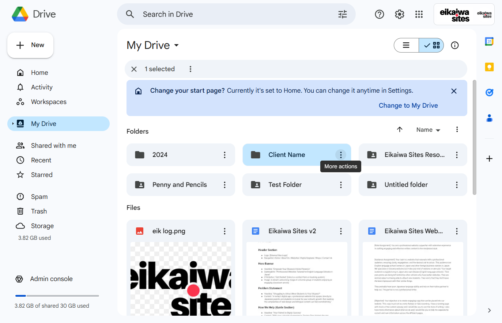
Task: Dismiss the start page banner
Action: 454,91
